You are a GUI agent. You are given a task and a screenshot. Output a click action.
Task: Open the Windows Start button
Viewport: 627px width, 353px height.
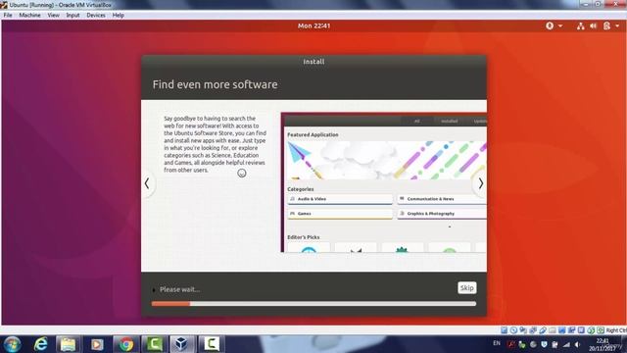point(12,344)
